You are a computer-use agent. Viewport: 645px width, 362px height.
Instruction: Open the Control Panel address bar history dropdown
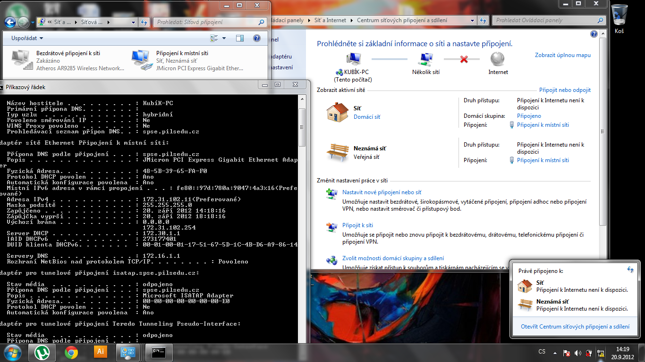[x=473, y=21]
